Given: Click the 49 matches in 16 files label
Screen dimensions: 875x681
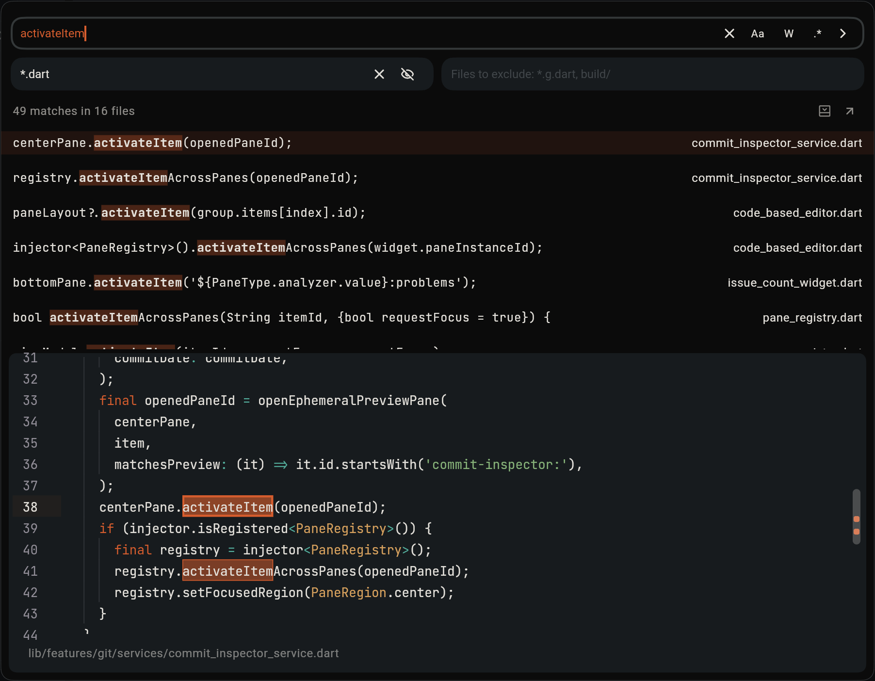Looking at the screenshot, I should click(74, 111).
